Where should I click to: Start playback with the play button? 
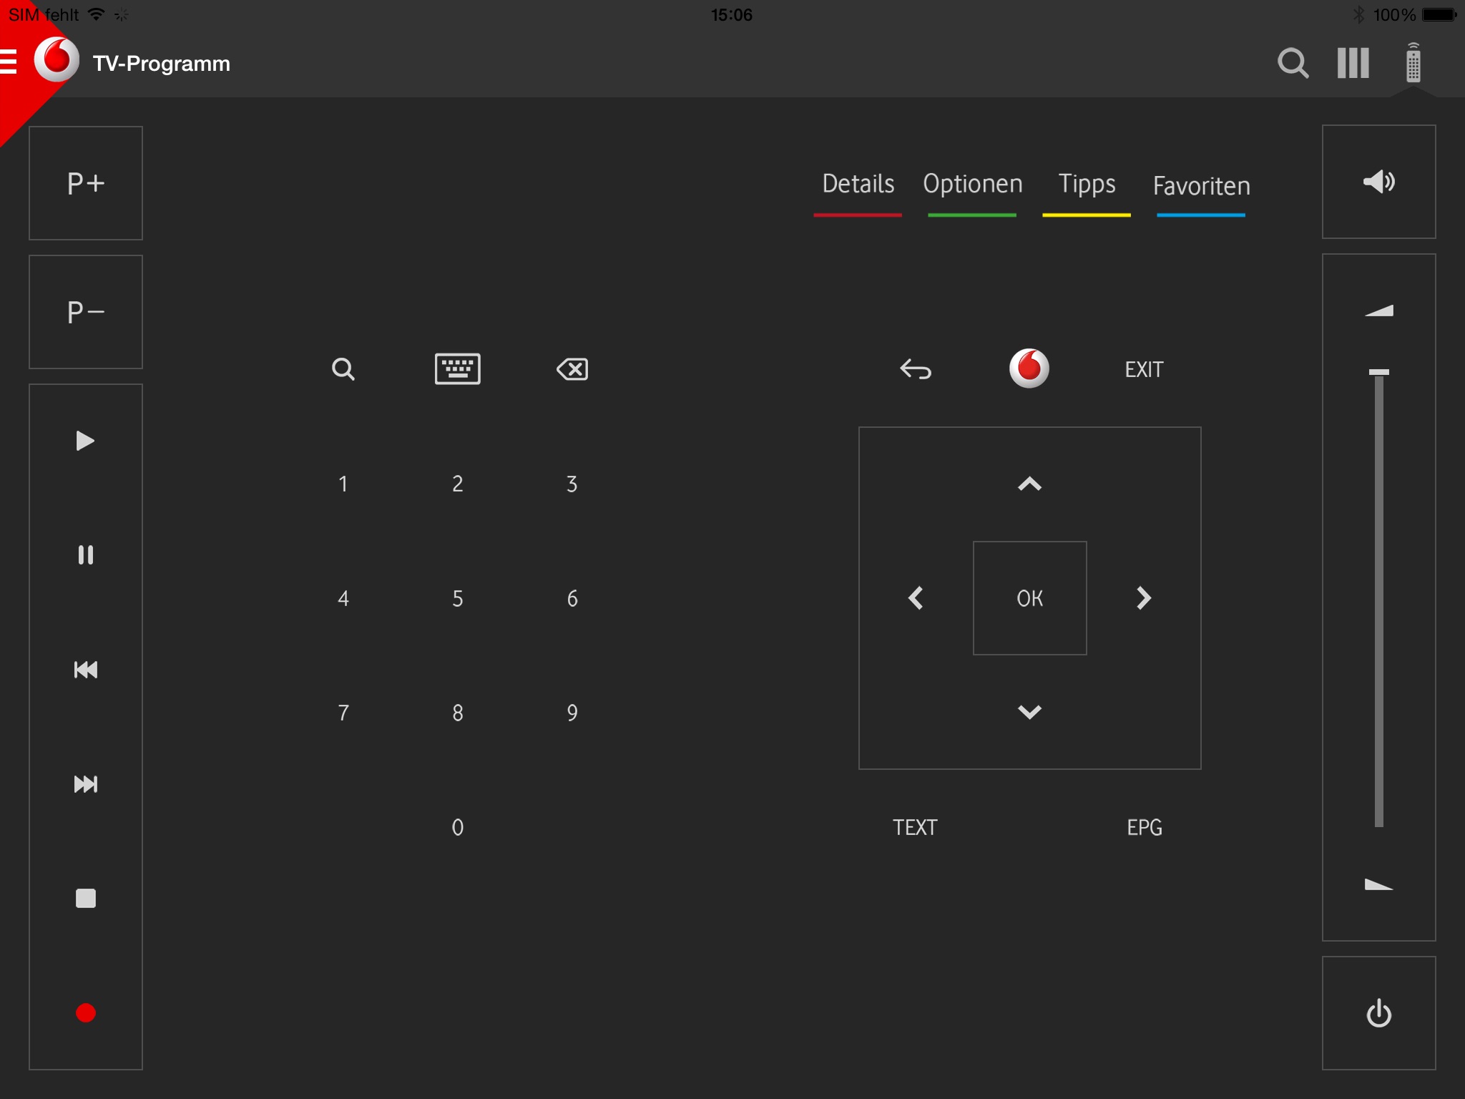pos(86,441)
